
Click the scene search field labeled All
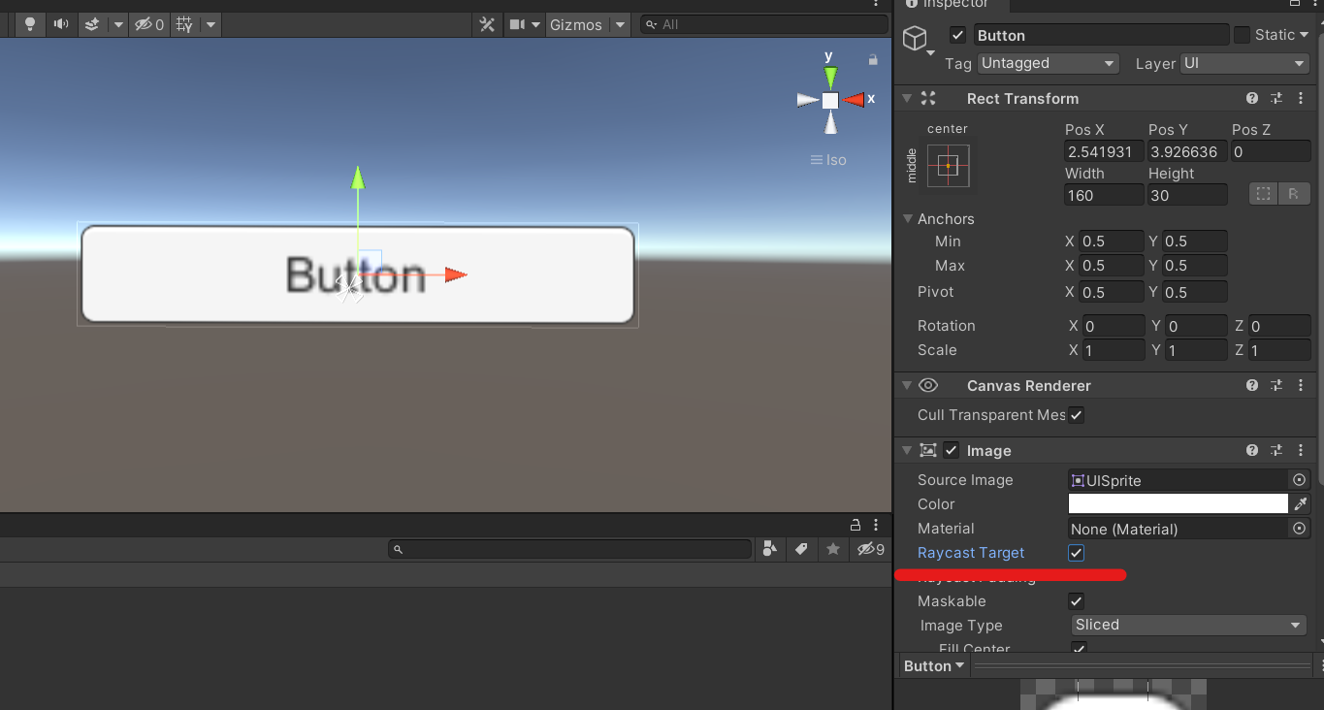tap(763, 24)
